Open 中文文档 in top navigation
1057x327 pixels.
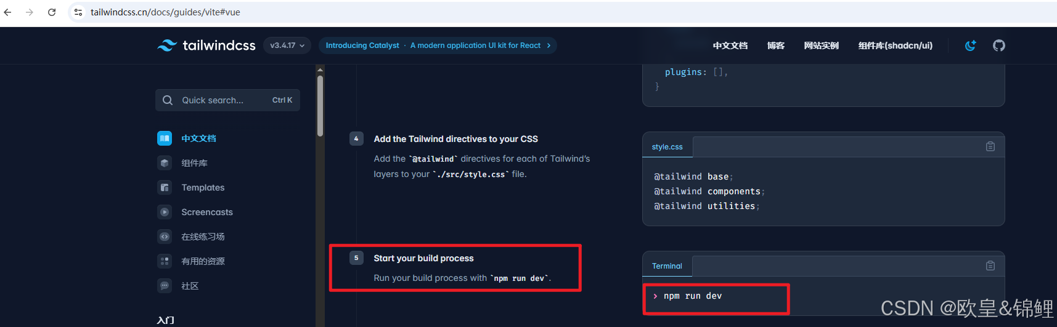[730, 45]
